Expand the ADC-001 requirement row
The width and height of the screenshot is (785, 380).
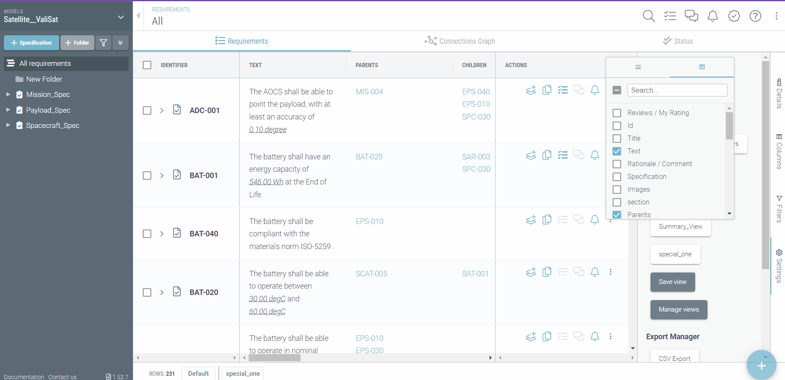pos(162,111)
